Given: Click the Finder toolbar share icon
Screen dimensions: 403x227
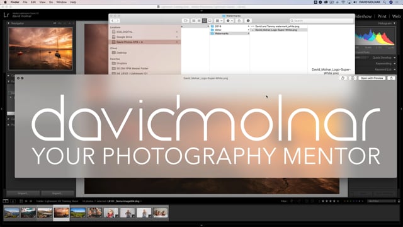Looking at the screenshot, I should coord(239,21).
